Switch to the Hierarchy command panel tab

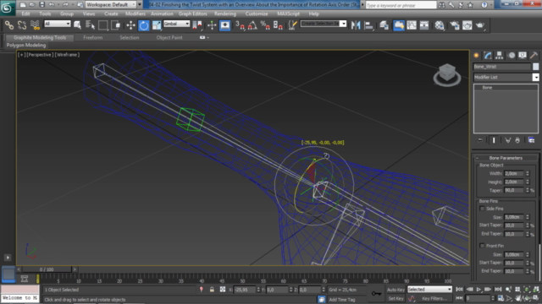pyautogui.click(x=499, y=55)
